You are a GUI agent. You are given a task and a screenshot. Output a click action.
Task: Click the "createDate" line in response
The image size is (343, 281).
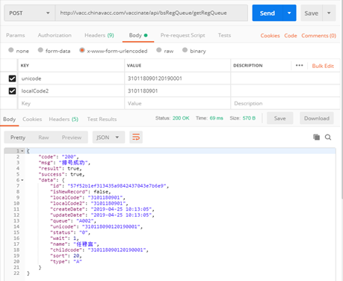(x=102, y=209)
